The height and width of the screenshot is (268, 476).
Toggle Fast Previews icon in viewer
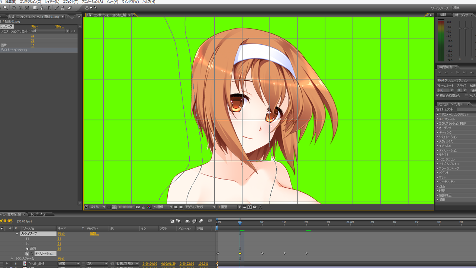tap(249, 207)
